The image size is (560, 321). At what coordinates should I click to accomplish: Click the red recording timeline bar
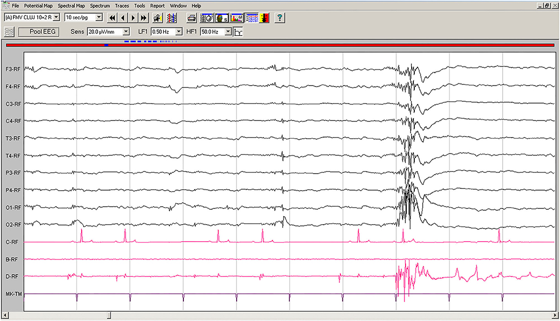[280, 45]
